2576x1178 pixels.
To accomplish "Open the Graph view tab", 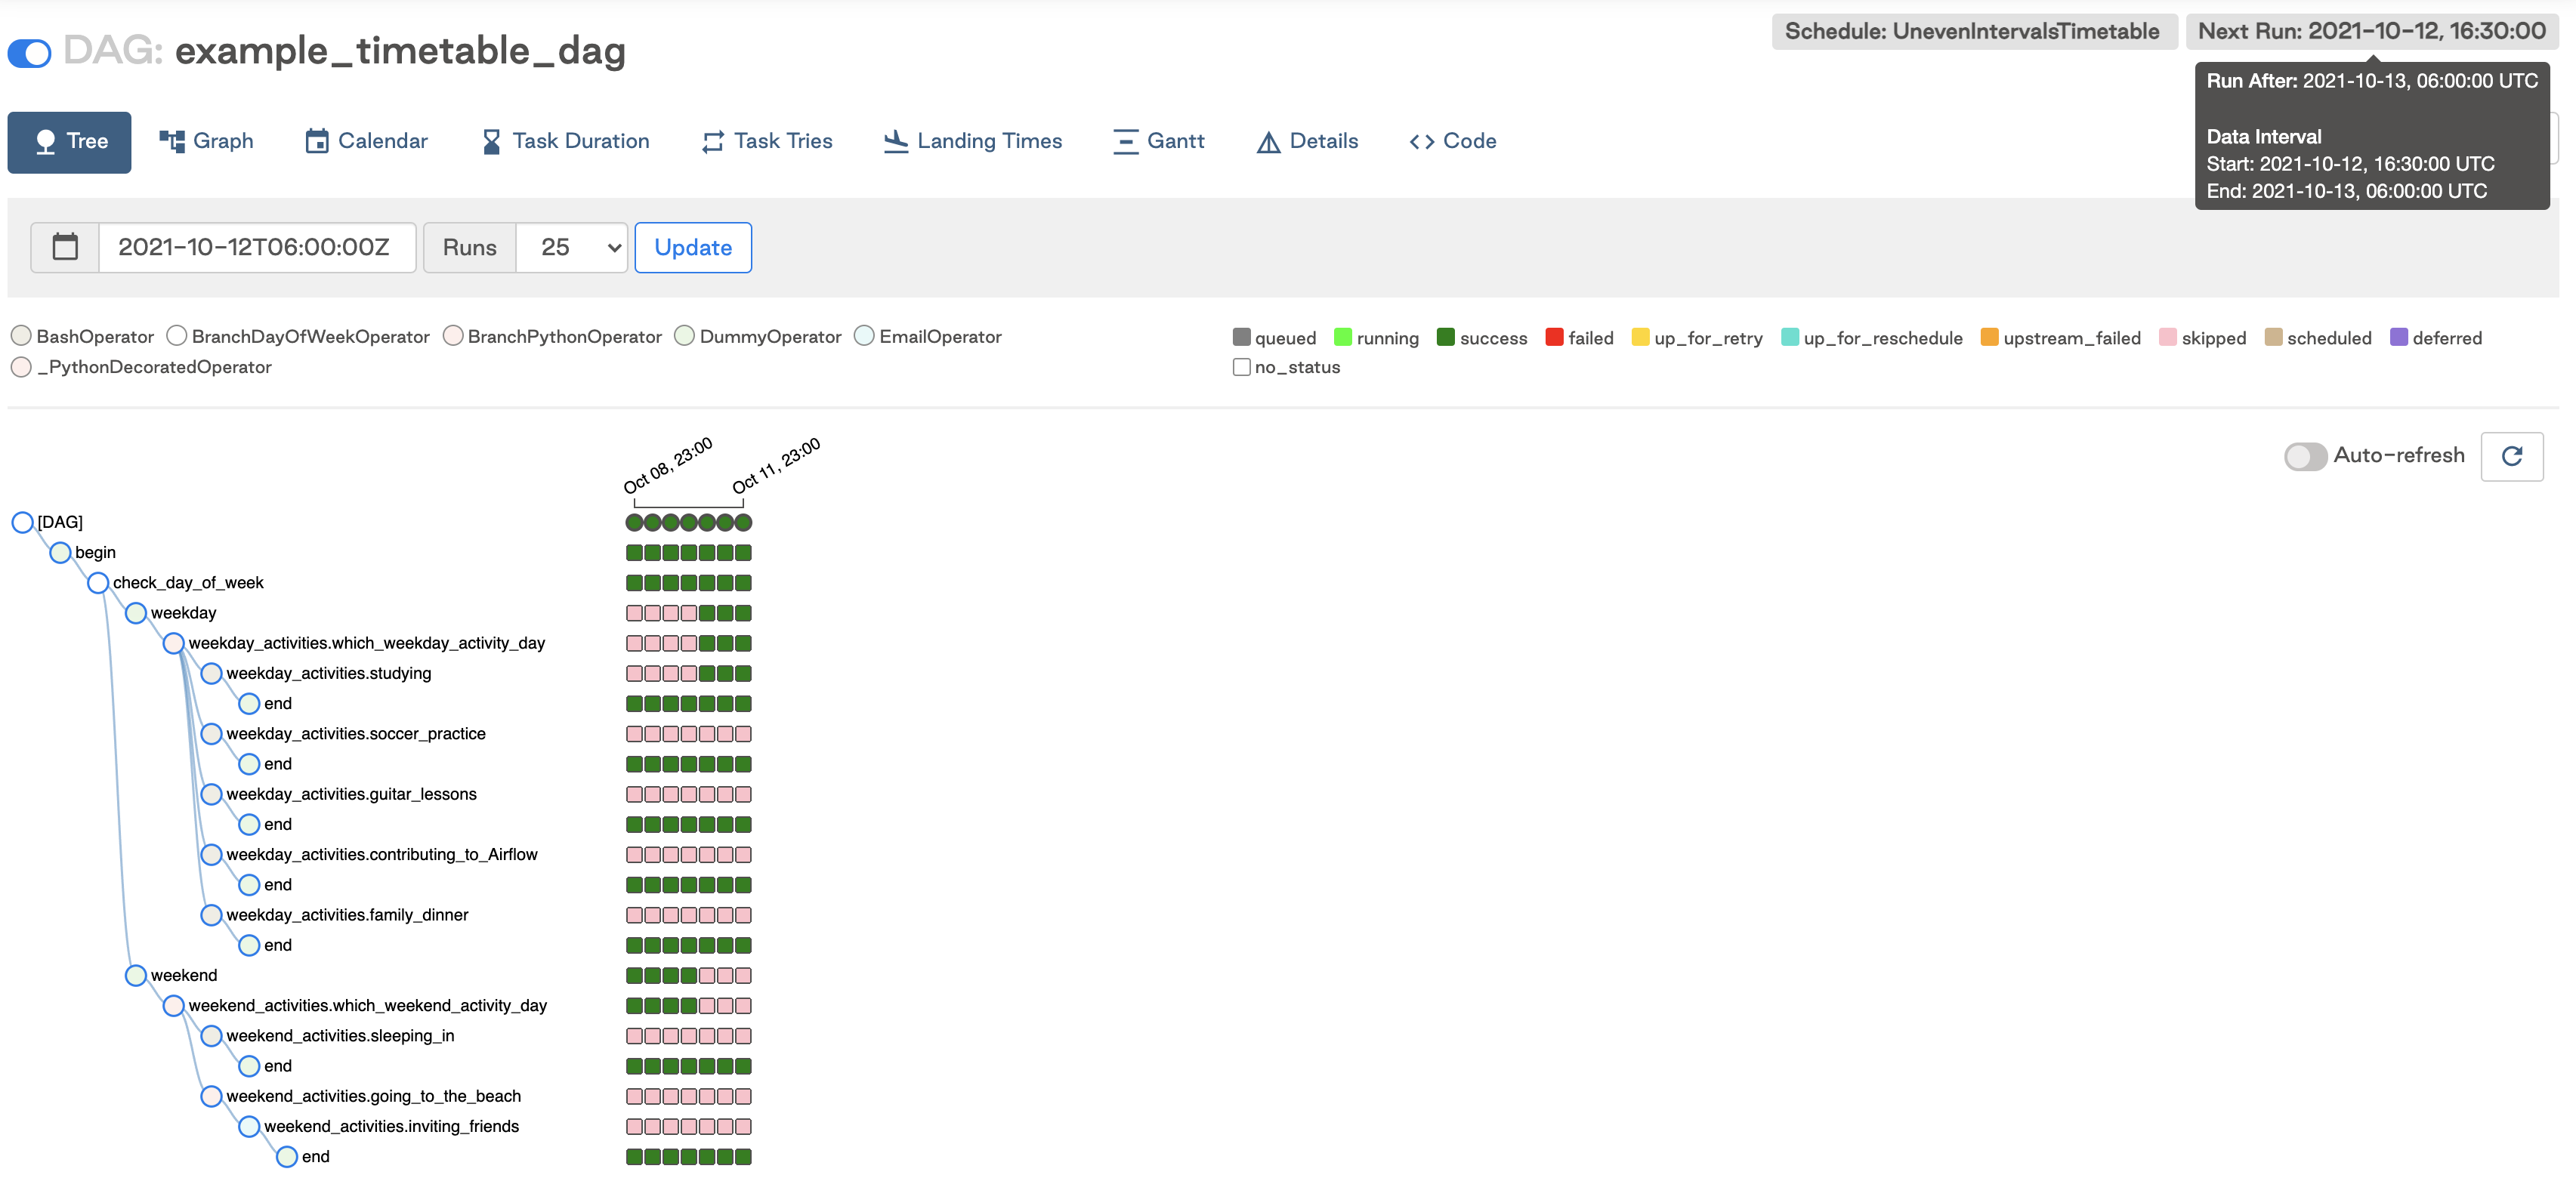I will (x=206, y=141).
